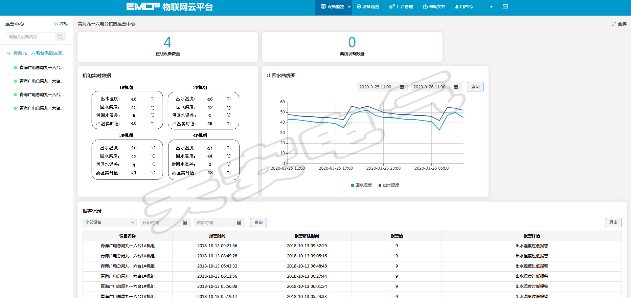Click the 报警时间 column header
This screenshot has height=298, width=631.
[x=217, y=236]
